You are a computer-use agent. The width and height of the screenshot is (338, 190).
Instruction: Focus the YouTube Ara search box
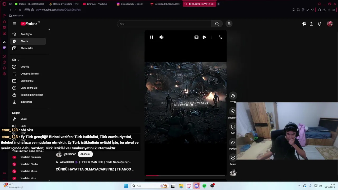click(x=164, y=24)
